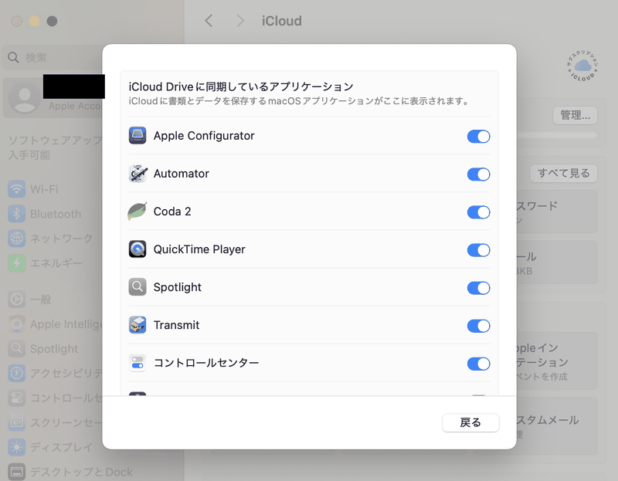Toggle the Spotlight sync switch
618x481 pixels.
tap(478, 287)
